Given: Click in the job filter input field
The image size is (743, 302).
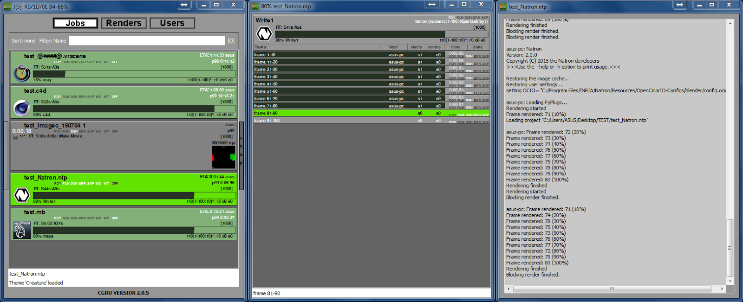Looking at the screenshot, I should pos(147,41).
